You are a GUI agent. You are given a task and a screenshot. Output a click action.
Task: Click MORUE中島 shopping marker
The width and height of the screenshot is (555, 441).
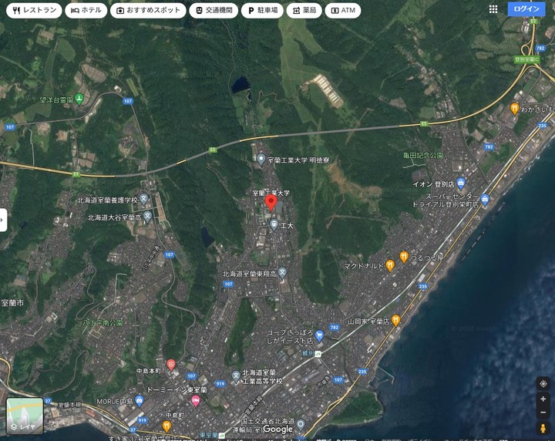140,401
